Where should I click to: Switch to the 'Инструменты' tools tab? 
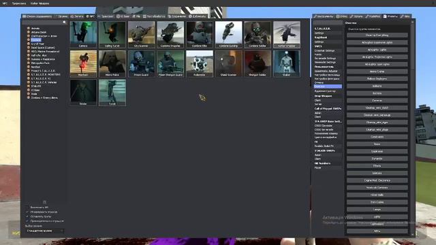(324, 16)
